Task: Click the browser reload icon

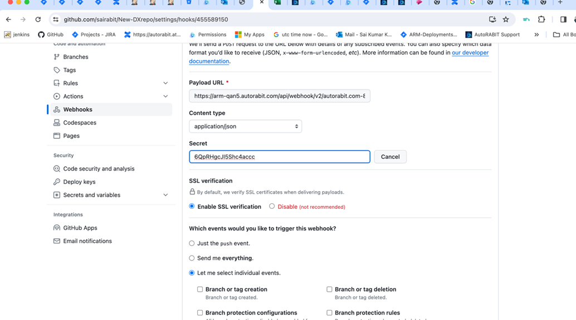Action: [38, 19]
